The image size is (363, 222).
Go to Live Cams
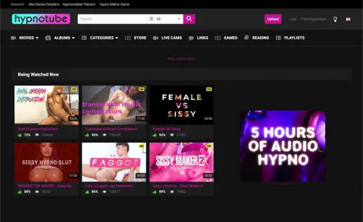tap(172, 38)
